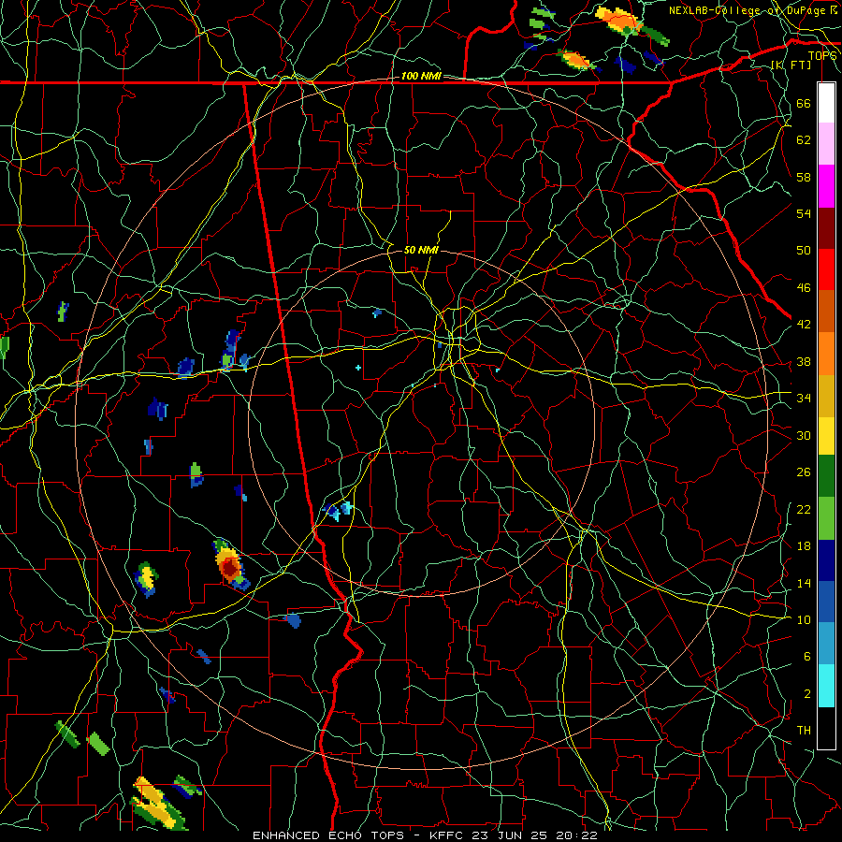Image resolution: width=842 pixels, height=842 pixels.
Task: Click legend value 30
Action: (804, 435)
